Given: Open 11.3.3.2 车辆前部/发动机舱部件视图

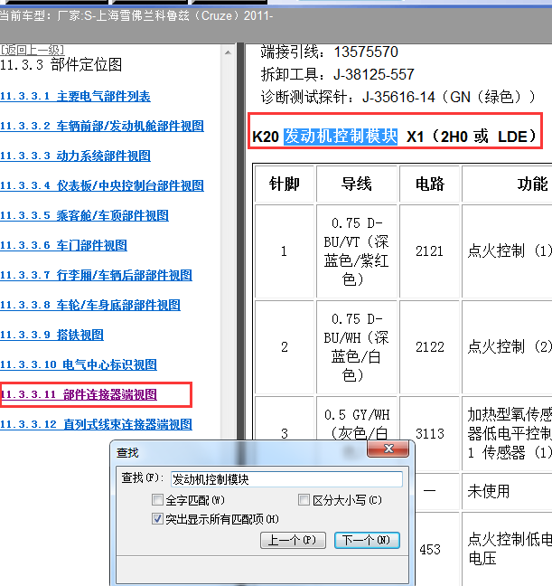Looking at the screenshot, I should (102, 126).
